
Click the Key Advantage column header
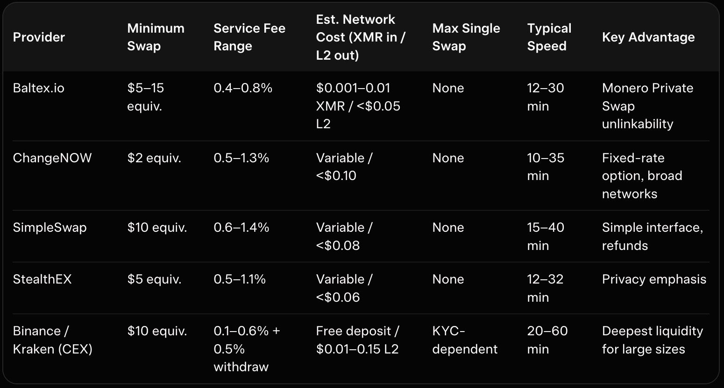coord(648,37)
